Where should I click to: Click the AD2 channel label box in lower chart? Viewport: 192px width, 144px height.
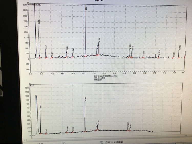click(x=32, y=85)
